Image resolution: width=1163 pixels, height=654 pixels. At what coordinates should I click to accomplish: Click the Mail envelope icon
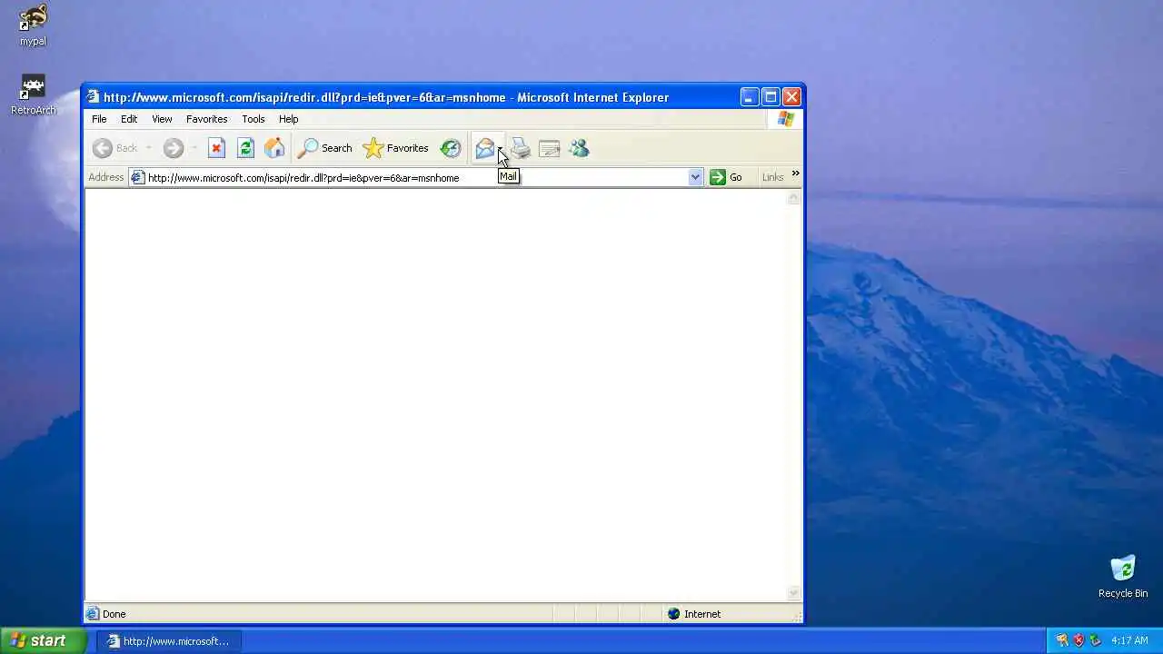(x=484, y=148)
